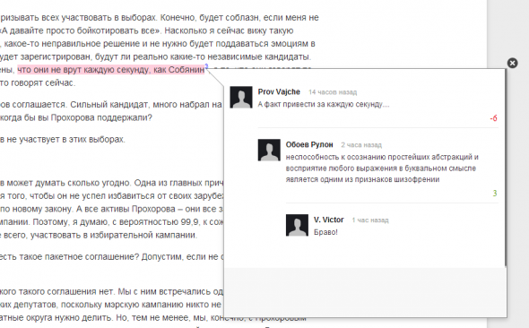Click Prov Vajche's avatar picture

click(241, 98)
